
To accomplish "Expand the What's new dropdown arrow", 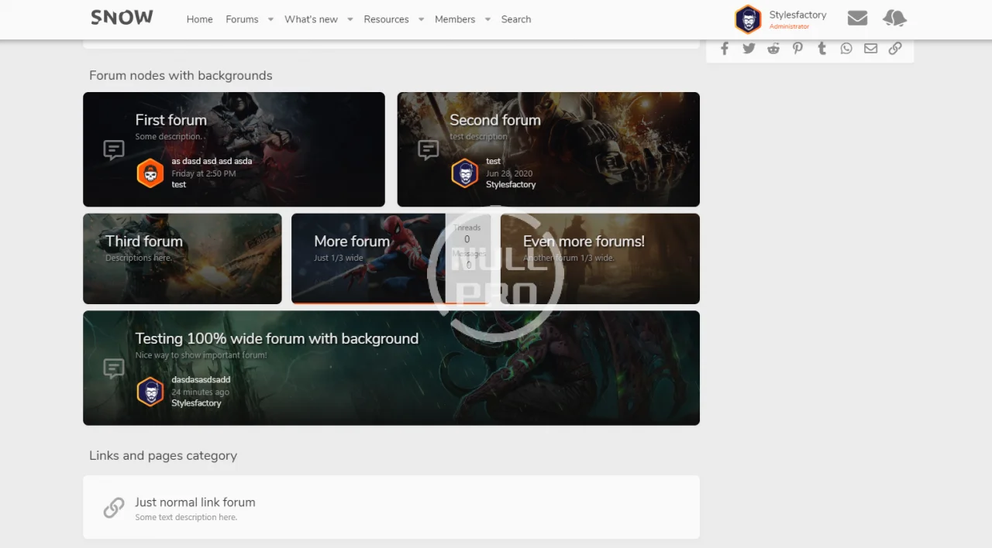I will 350,19.
